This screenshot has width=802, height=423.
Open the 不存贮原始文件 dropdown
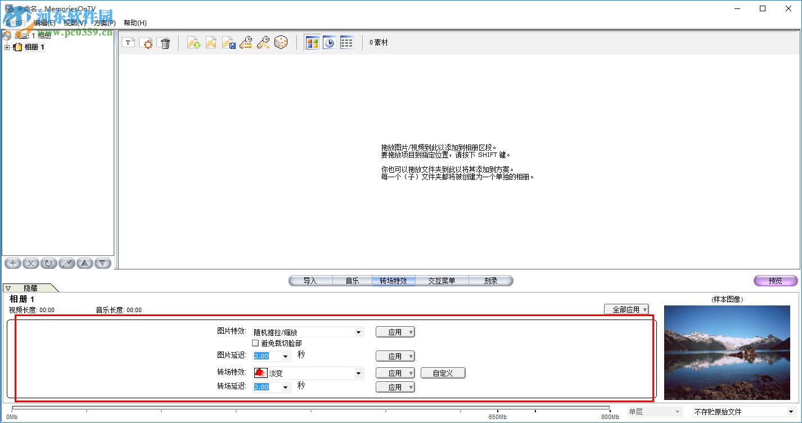791,412
